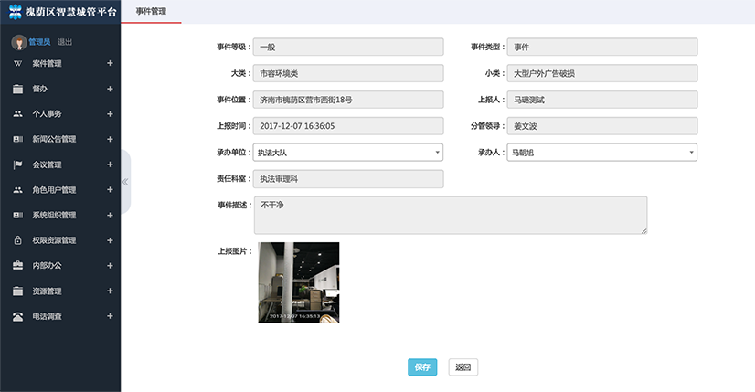Click the 系统组织管理 card icon
Viewport: 755px width, 392px height.
(17, 216)
